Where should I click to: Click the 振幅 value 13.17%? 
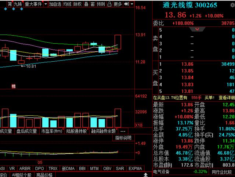[x=185, y=123]
